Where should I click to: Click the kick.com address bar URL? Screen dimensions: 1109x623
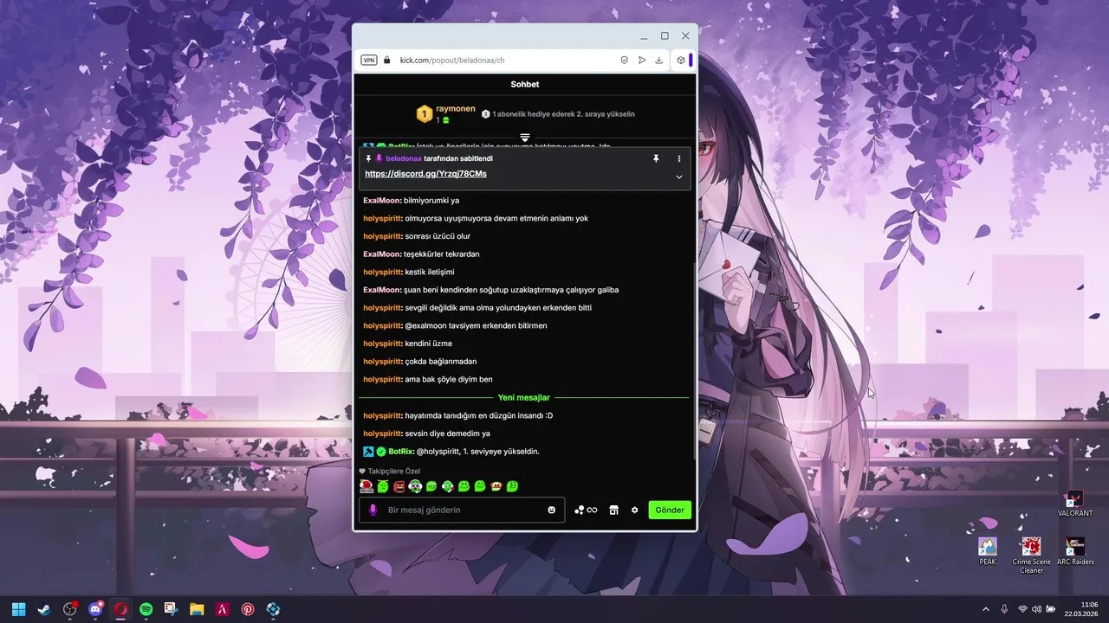pos(451,60)
